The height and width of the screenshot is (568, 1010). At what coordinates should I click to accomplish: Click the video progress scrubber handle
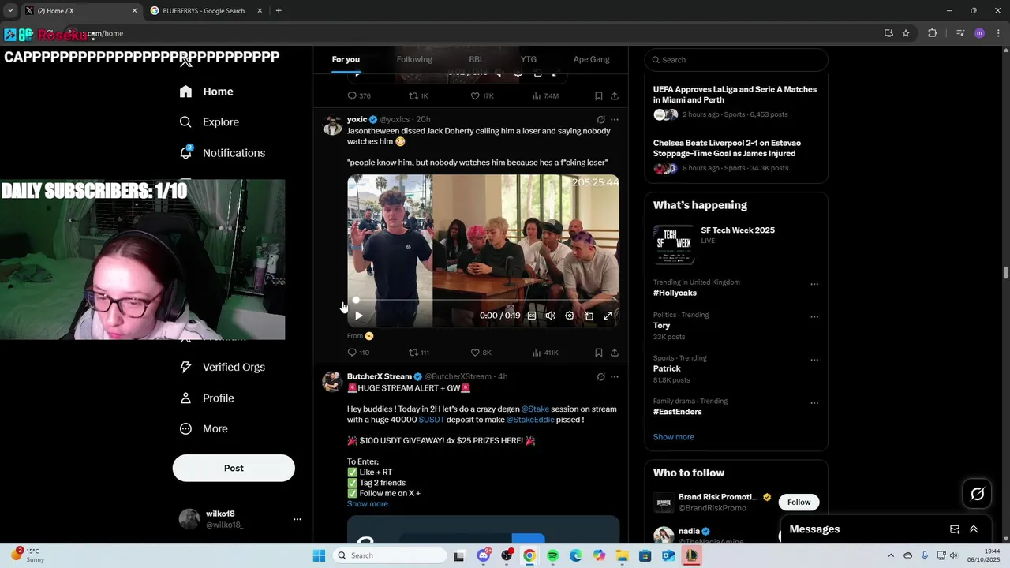(x=356, y=300)
